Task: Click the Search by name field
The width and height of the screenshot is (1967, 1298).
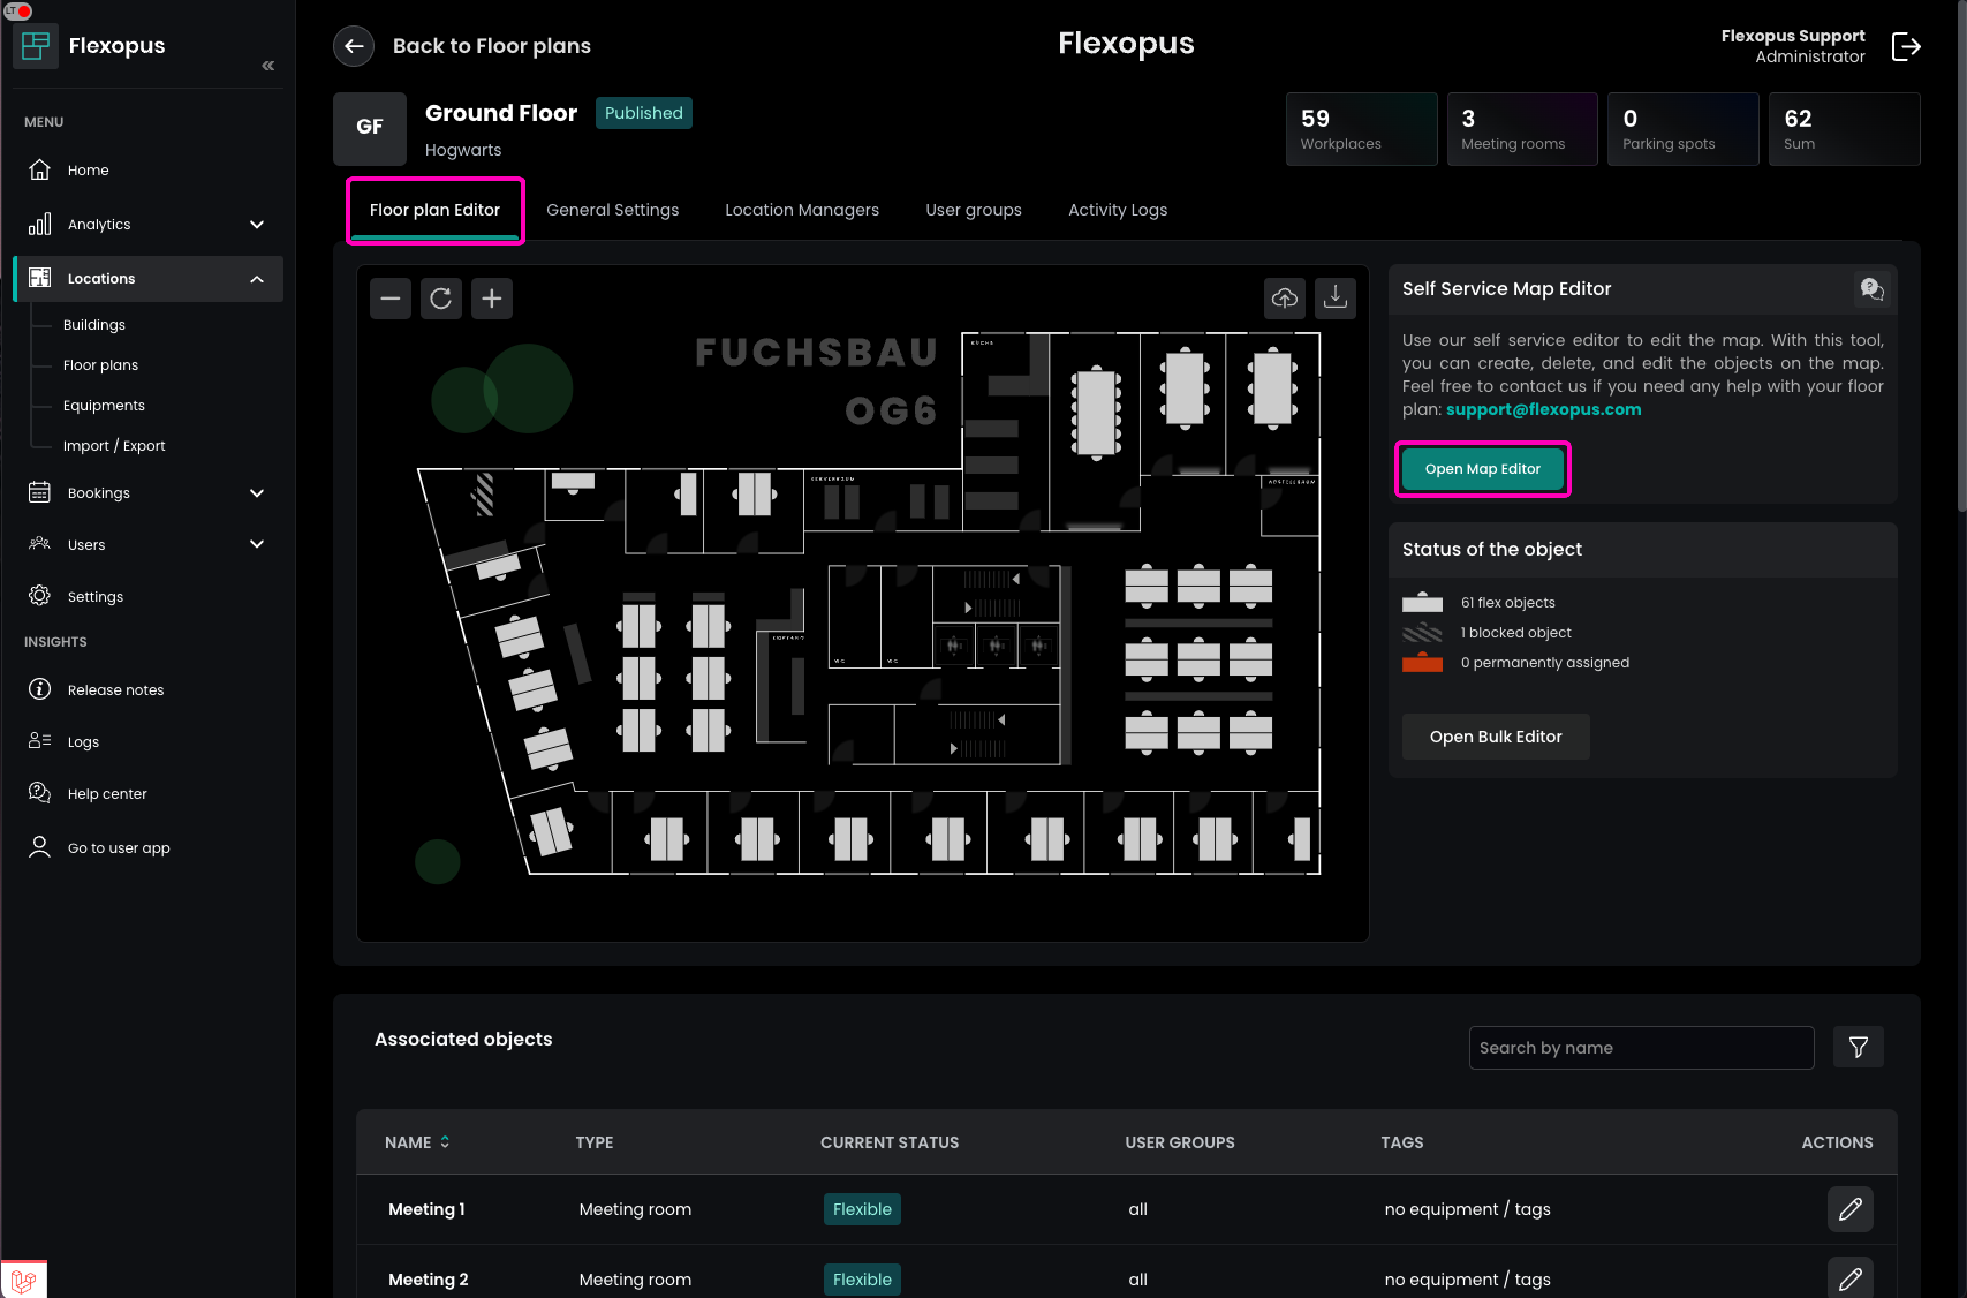Action: click(1640, 1048)
